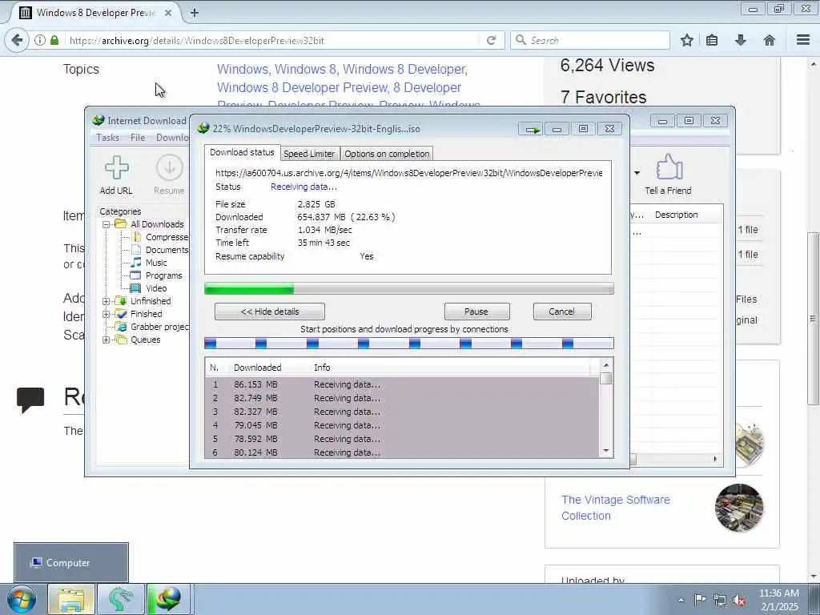The height and width of the screenshot is (615, 820).
Task: Select the Grabber projects tree item
Action: tap(153, 327)
